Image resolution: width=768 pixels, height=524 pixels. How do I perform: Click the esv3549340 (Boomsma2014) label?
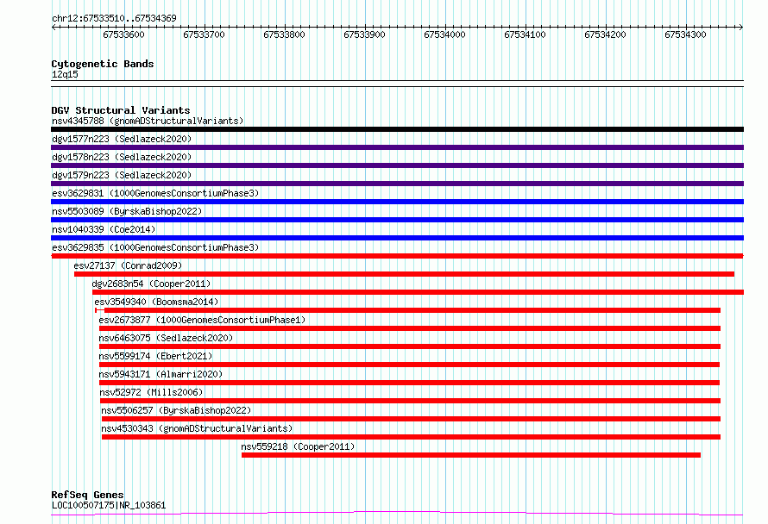pos(156,302)
